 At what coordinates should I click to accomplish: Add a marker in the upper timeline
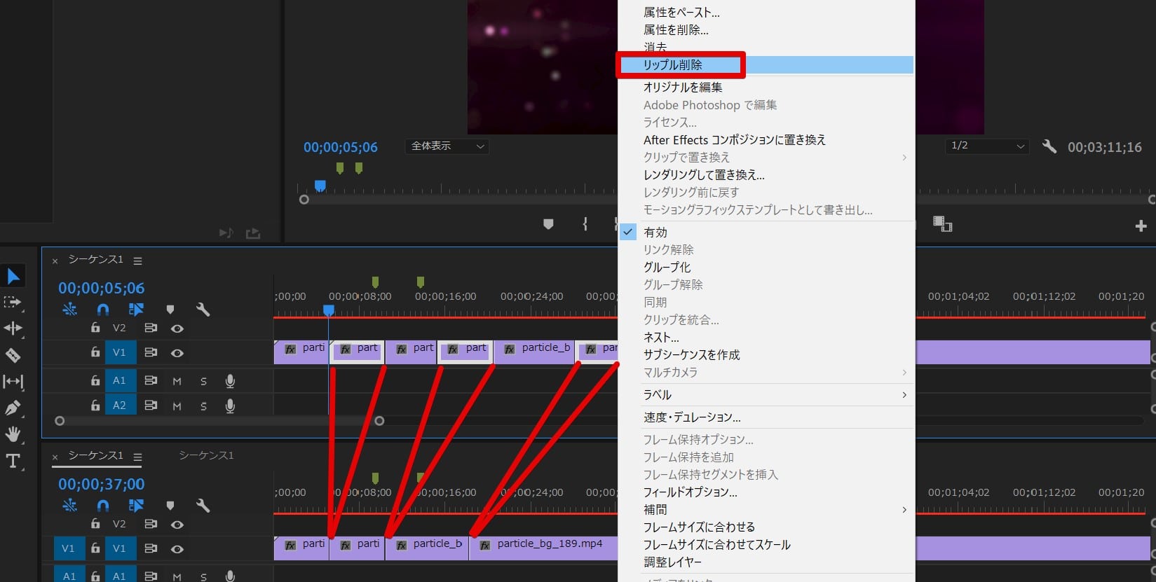[170, 309]
